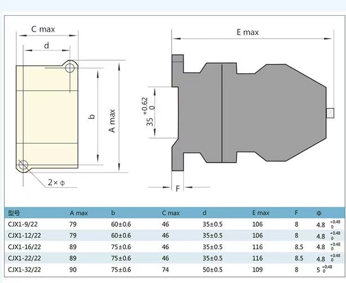Click the upper mounting hole circle

70,68
